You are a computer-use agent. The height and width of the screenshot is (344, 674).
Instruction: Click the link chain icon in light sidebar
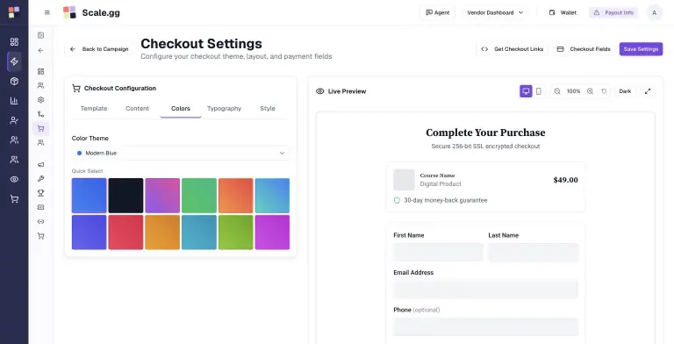pos(41,221)
